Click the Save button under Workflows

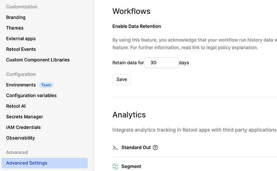122,79
